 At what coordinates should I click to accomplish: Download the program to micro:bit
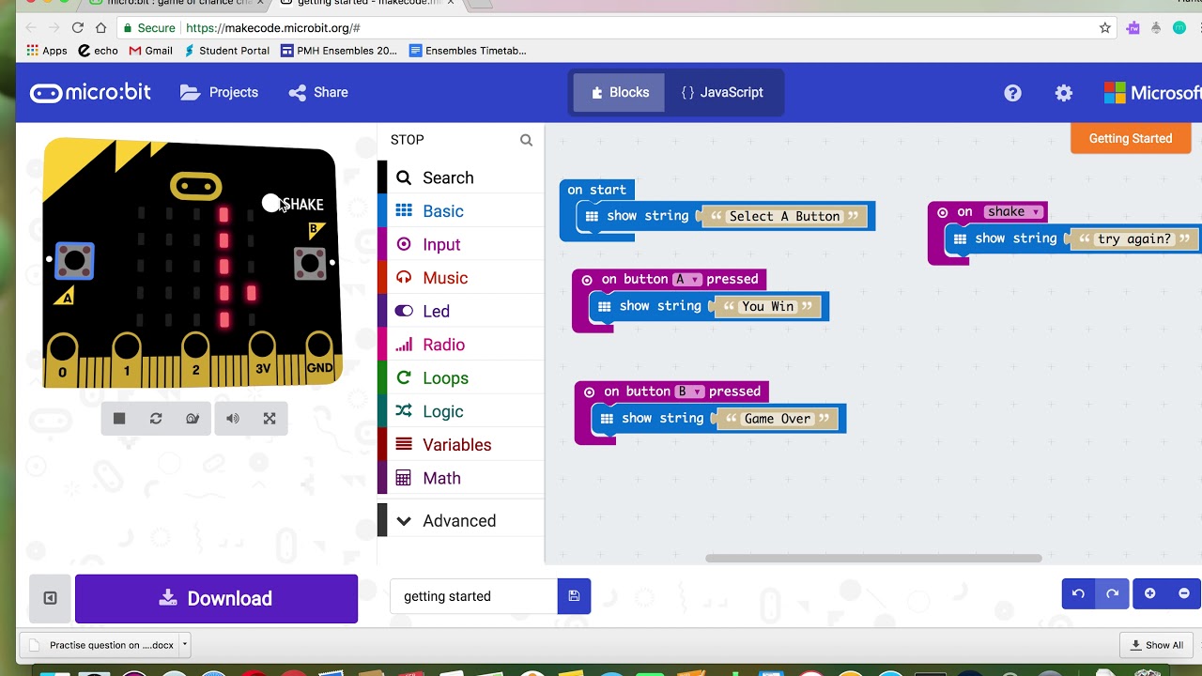click(x=216, y=598)
